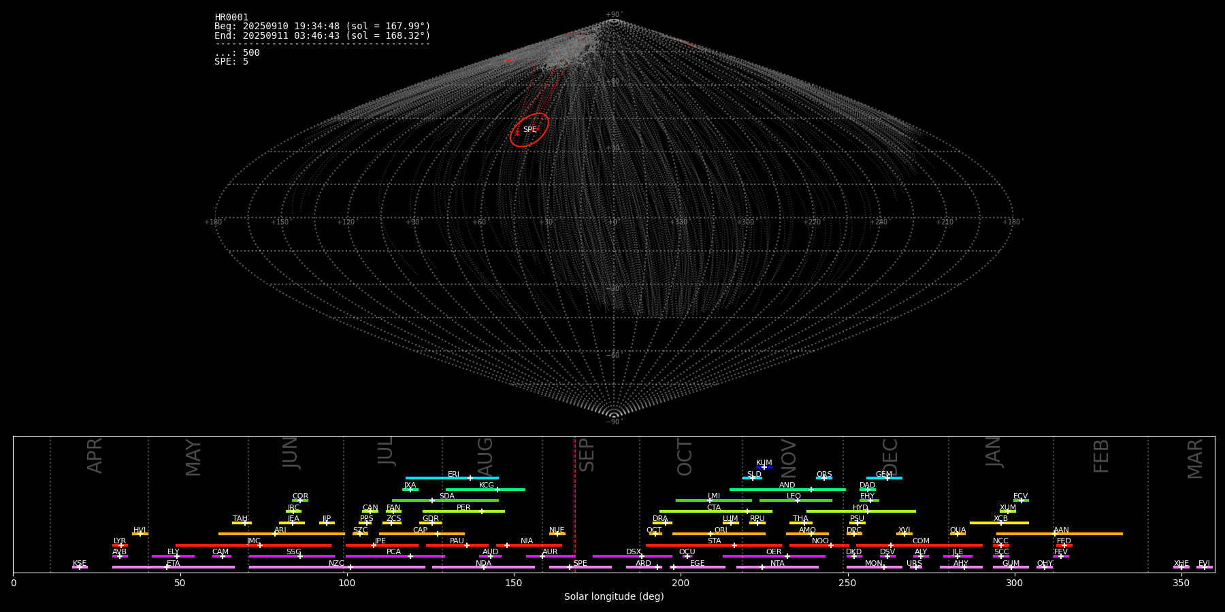
Task: Click the red SPE radiant ellipse on sky map
Action: point(529,130)
